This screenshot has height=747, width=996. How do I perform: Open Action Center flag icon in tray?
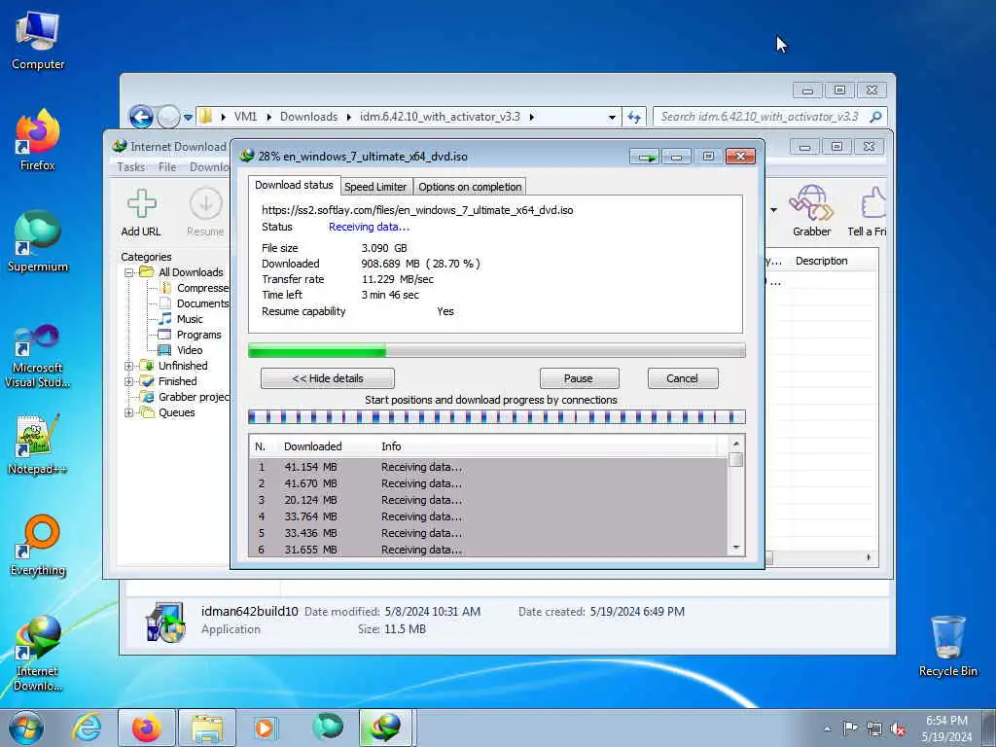[850, 728]
